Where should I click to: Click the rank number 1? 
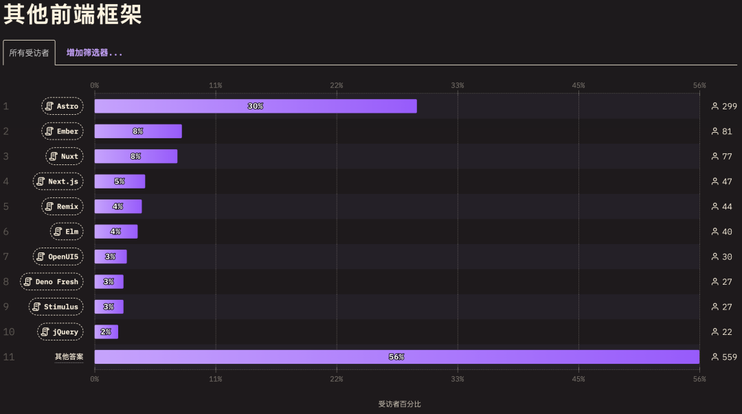pos(5,106)
